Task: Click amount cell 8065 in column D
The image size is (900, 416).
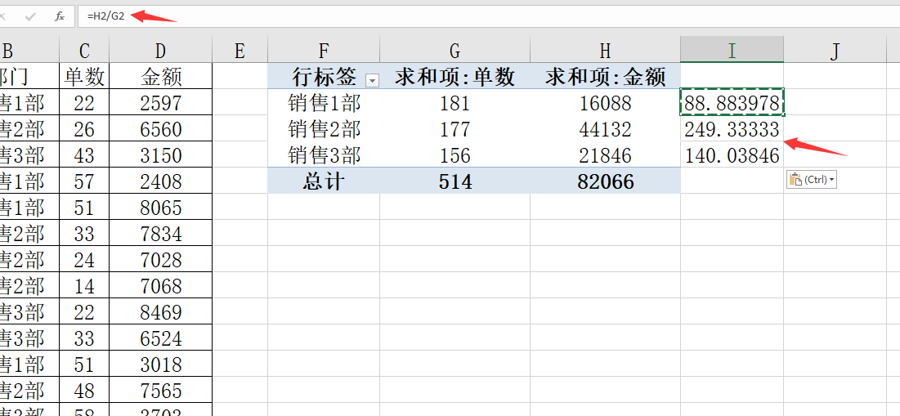Action: pyautogui.click(x=161, y=208)
